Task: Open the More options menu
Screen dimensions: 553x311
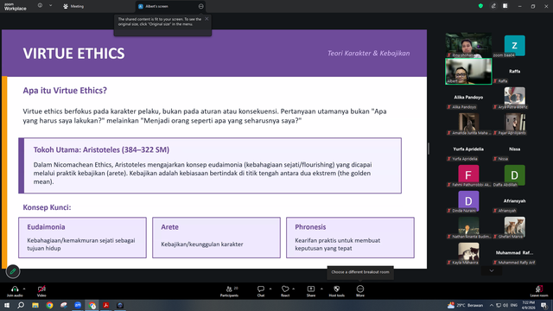Action: click(x=360, y=291)
